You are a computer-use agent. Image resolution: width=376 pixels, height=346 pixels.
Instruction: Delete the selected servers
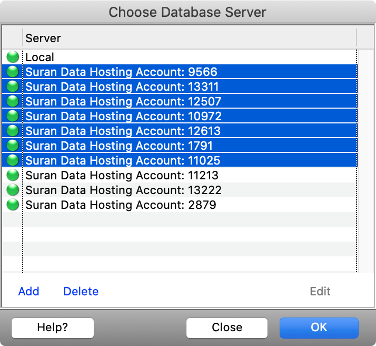coord(81,291)
